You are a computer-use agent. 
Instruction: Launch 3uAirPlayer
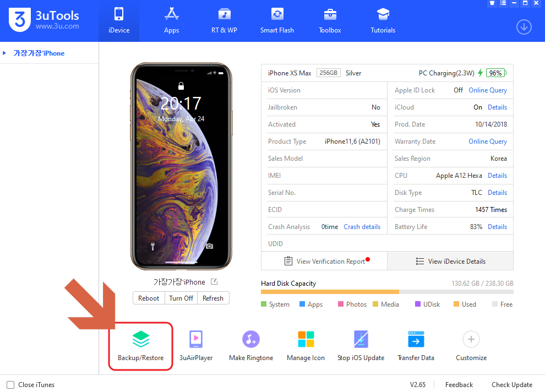196,346
